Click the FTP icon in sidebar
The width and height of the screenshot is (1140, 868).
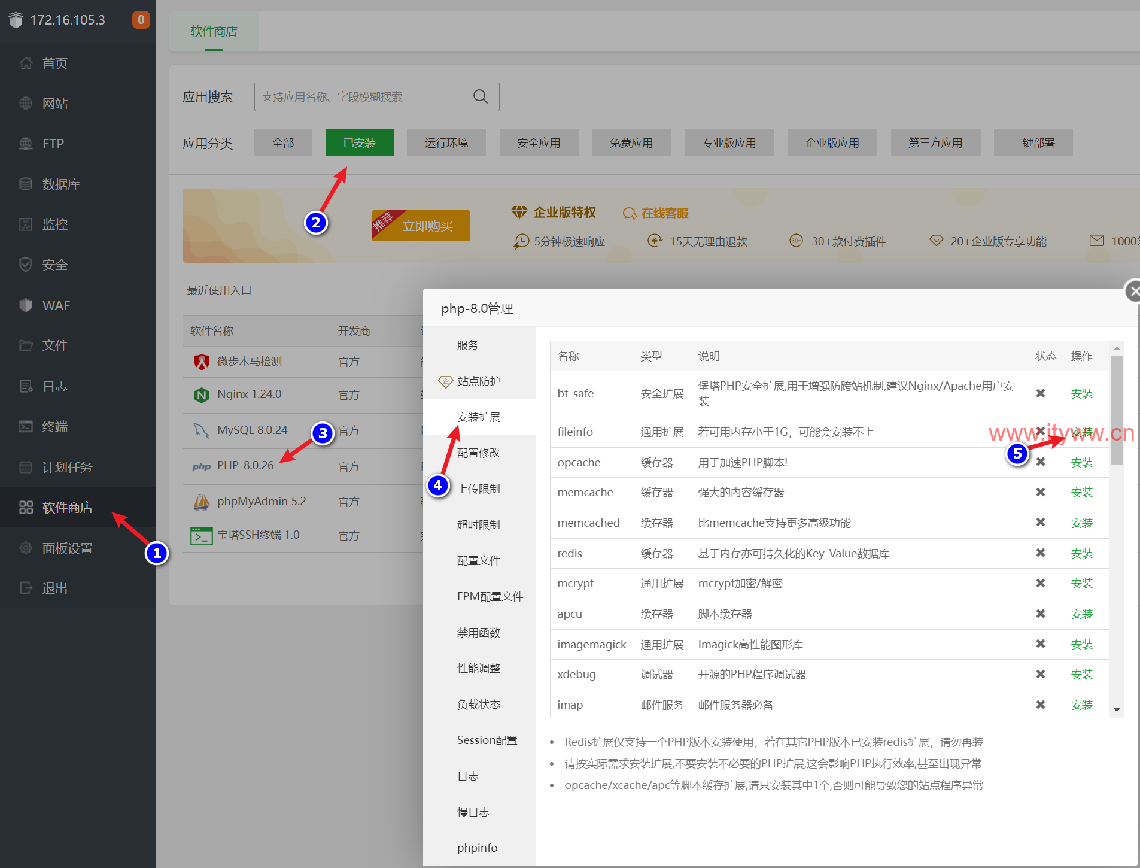pyautogui.click(x=26, y=144)
